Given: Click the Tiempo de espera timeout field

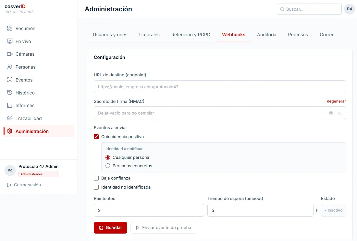Looking at the screenshot, I should click(260, 210).
